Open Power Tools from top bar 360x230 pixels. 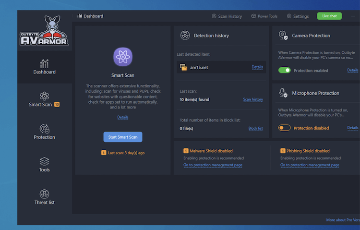point(264,16)
